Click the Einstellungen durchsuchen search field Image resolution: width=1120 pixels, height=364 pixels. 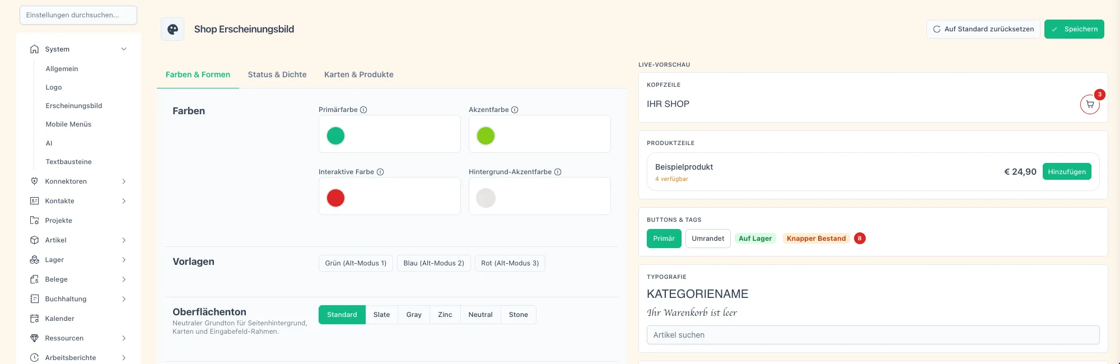pyautogui.click(x=78, y=15)
